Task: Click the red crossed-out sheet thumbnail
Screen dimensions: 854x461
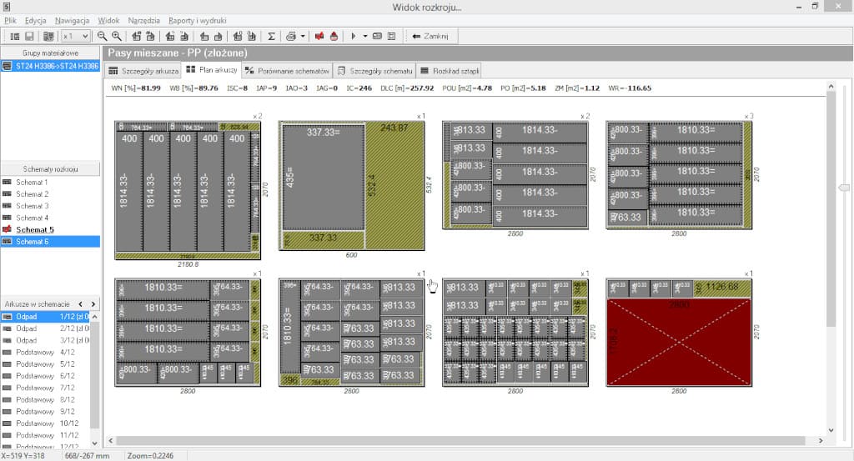Action: (x=678, y=341)
